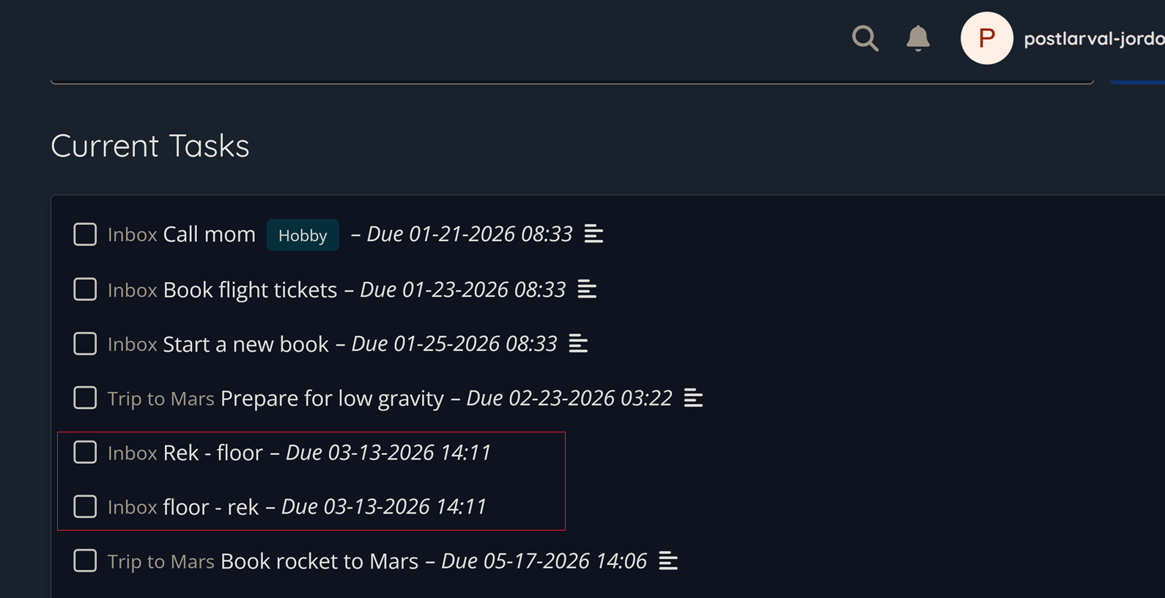The height and width of the screenshot is (598, 1165).
Task: Click description icon beside Book flight tickets
Action: [x=587, y=289]
